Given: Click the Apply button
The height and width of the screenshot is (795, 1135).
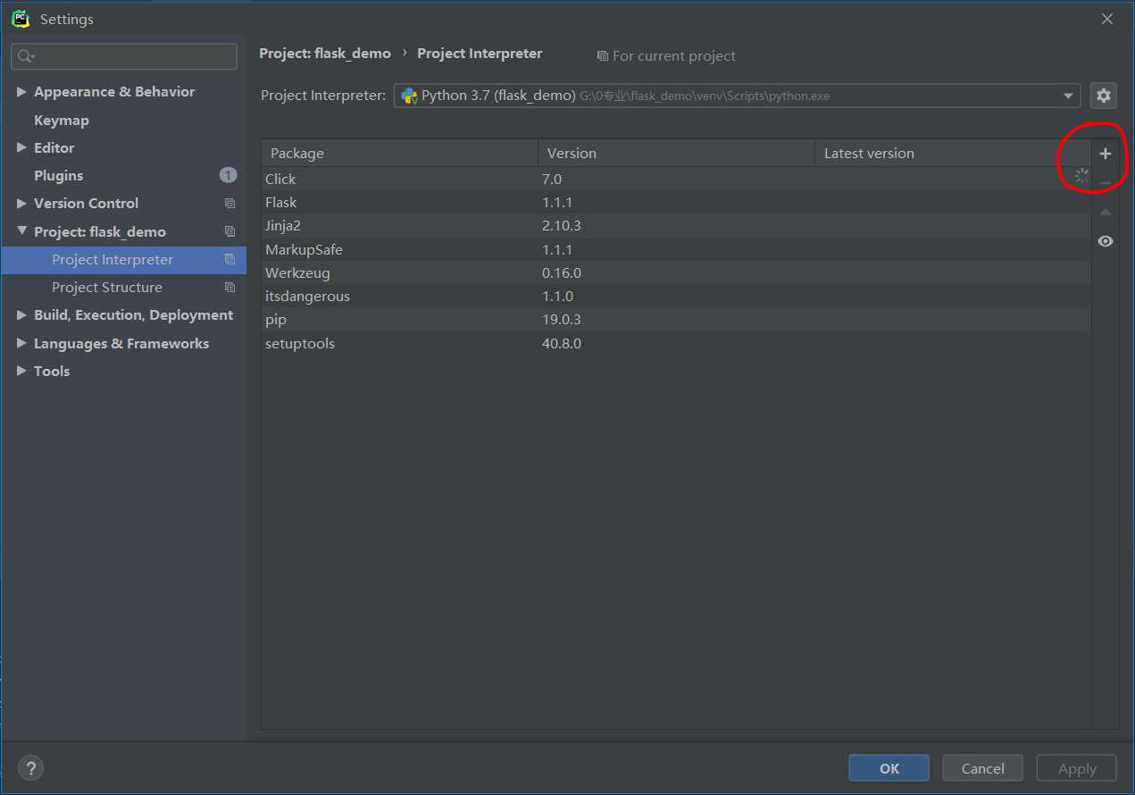Looking at the screenshot, I should pos(1076,768).
